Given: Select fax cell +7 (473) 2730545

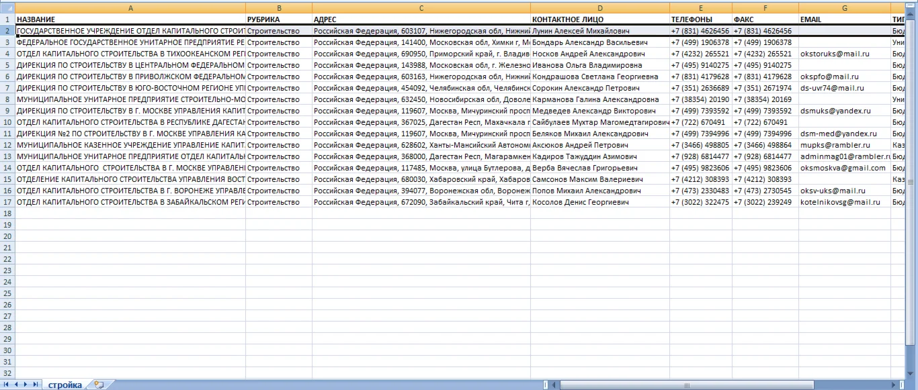Looking at the screenshot, I should 765,191.
